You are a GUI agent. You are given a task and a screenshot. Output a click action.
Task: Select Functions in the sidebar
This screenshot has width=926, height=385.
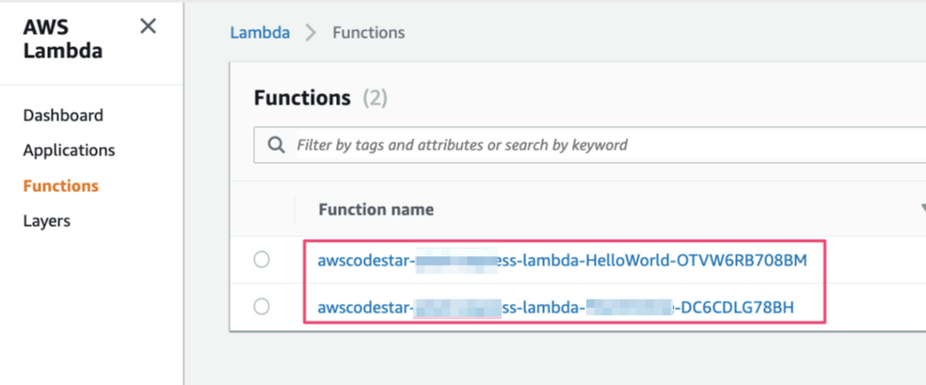pyautogui.click(x=61, y=186)
